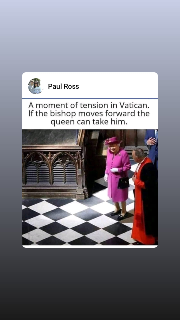Tap the black handbag in the photo
The image size is (180, 320).
[123, 183]
